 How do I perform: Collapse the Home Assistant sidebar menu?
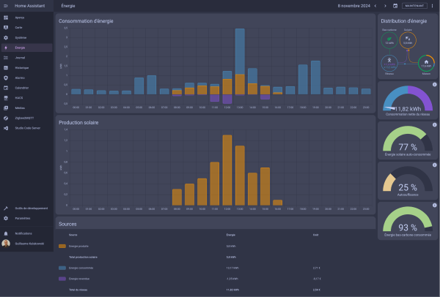point(6,5)
